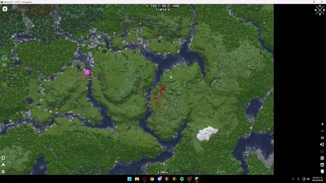326x183 pixels.
Task: Open Spotify from taskbar
Action: [182, 179]
